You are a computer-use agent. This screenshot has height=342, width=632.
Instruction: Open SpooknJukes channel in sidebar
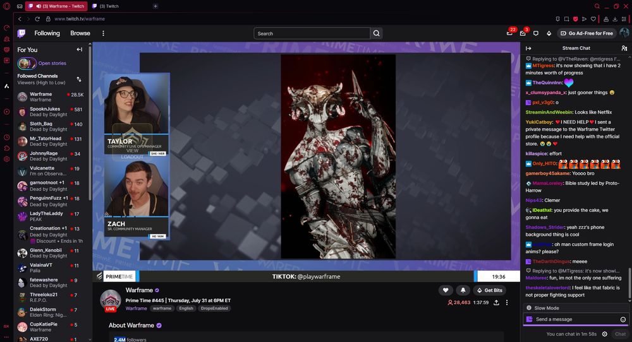coord(51,112)
